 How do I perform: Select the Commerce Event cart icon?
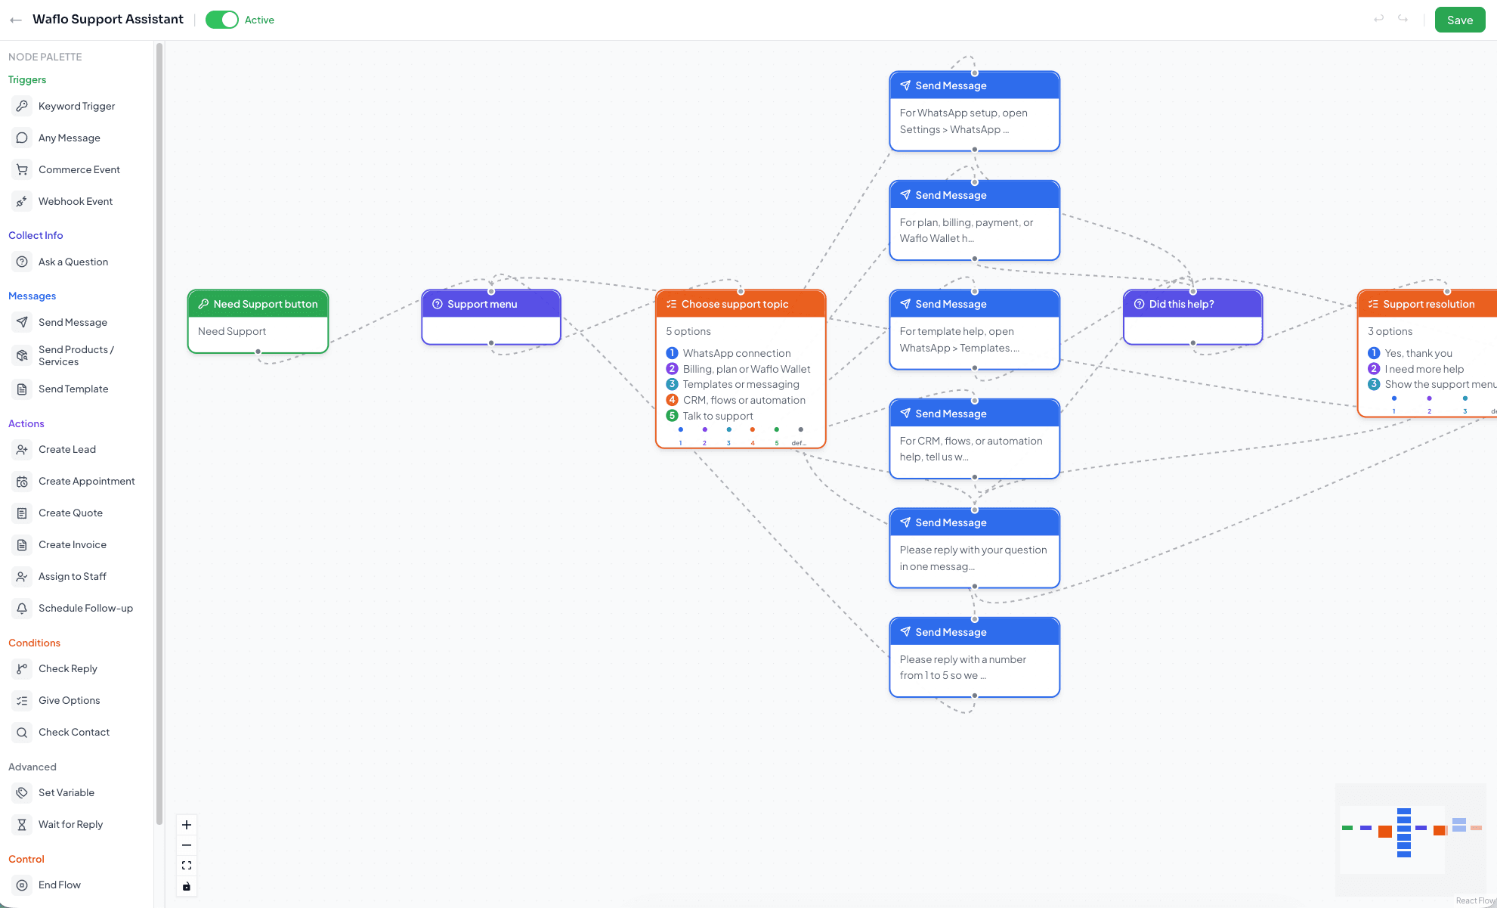click(x=22, y=169)
